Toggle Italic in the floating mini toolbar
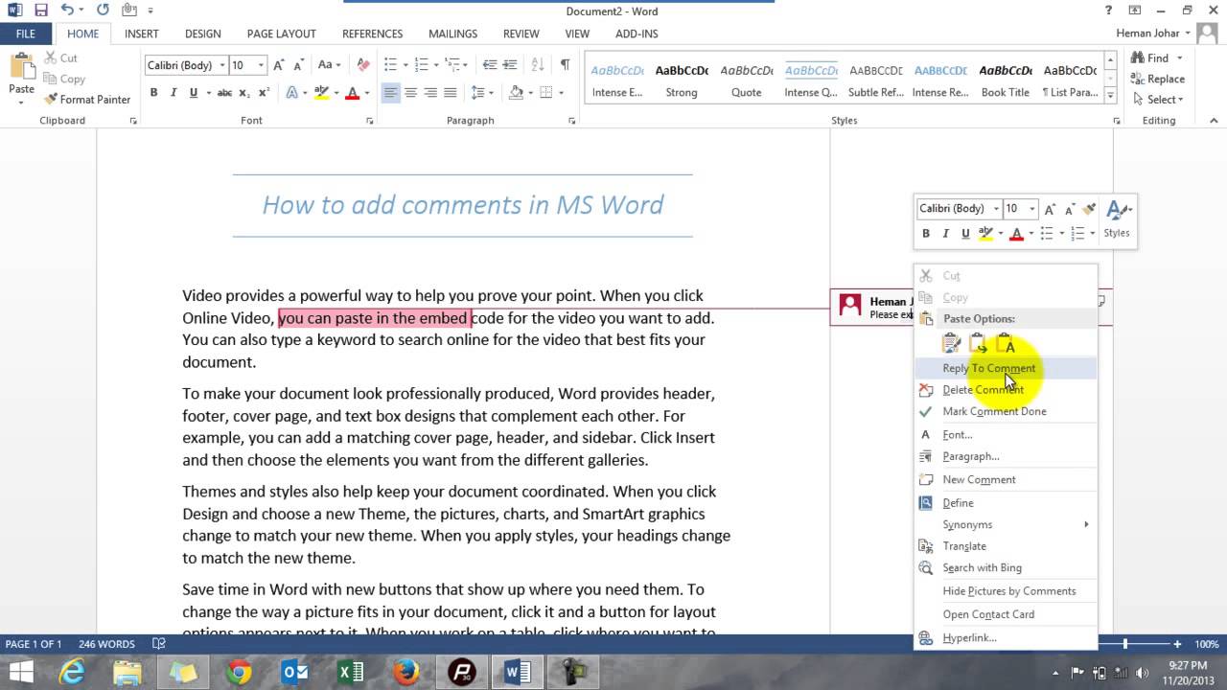Image resolution: width=1227 pixels, height=690 pixels. pyautogui.click(x=945, y=234)
